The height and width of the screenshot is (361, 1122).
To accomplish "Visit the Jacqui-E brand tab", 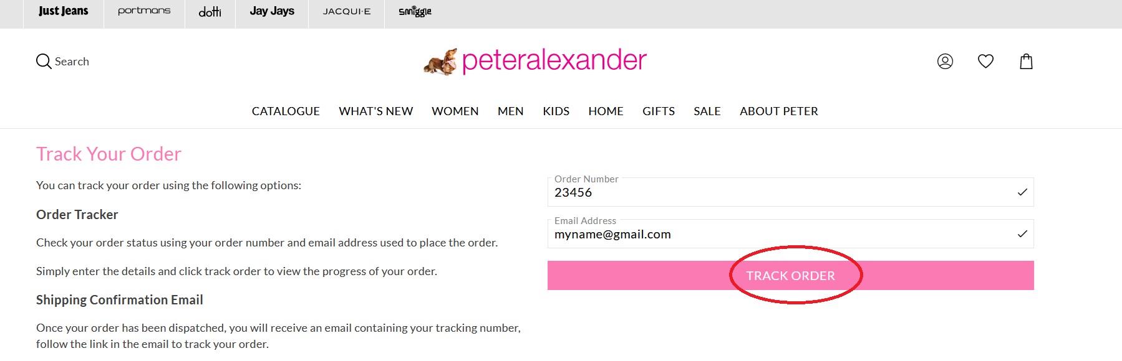I will (x=347, y=11).
